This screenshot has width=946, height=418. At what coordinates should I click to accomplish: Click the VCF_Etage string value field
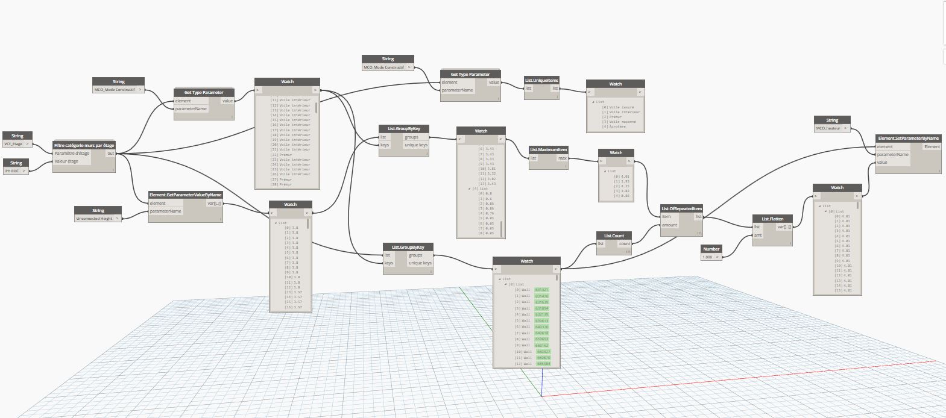[13, 144]
